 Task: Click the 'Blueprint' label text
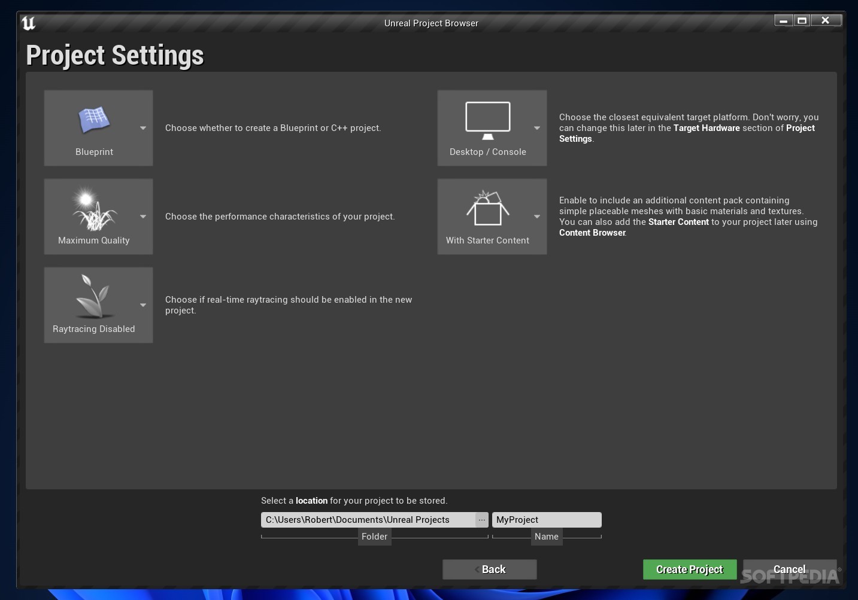click(x=94, y=152)
